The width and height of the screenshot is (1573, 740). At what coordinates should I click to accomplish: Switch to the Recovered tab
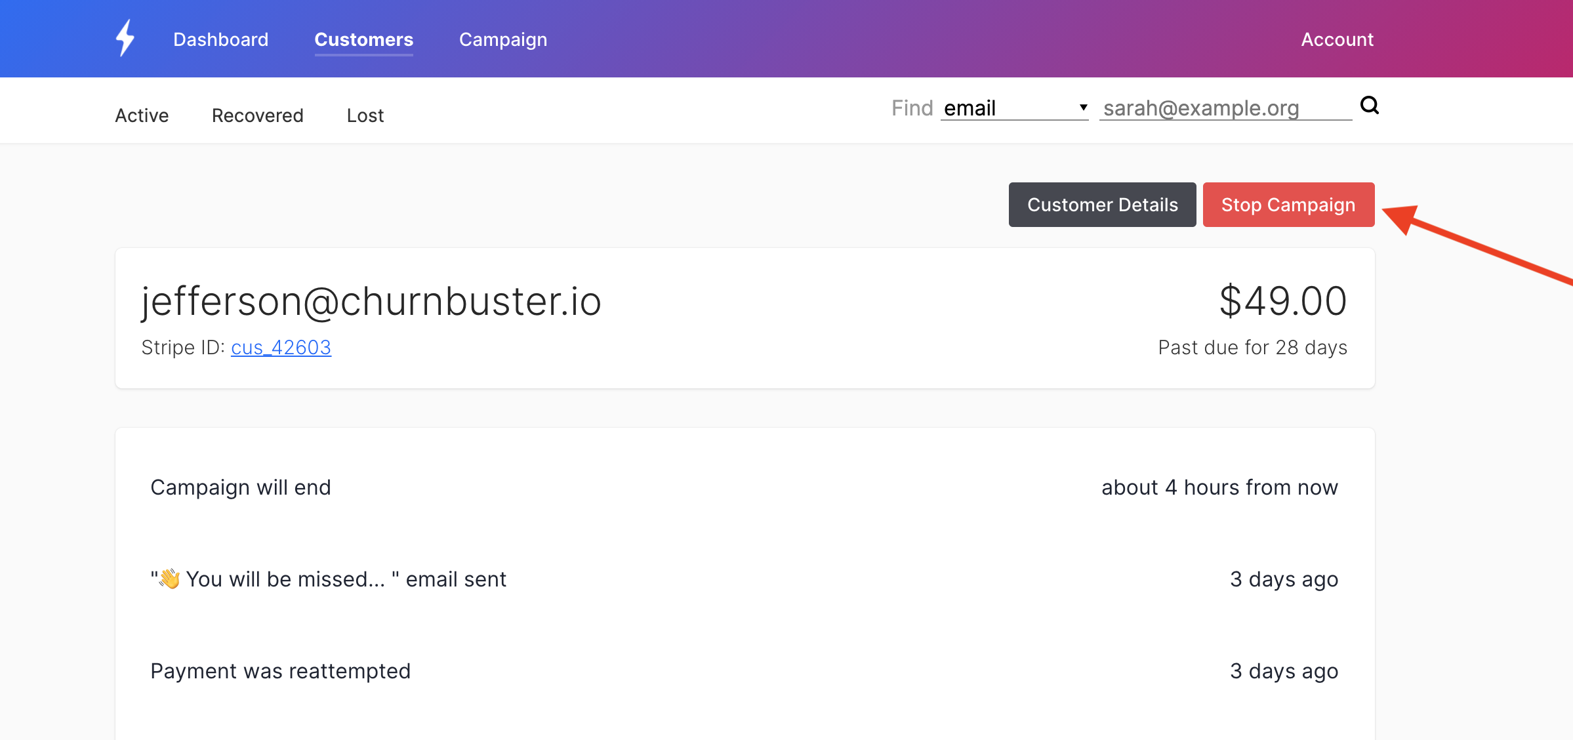(x=257, y=115)
